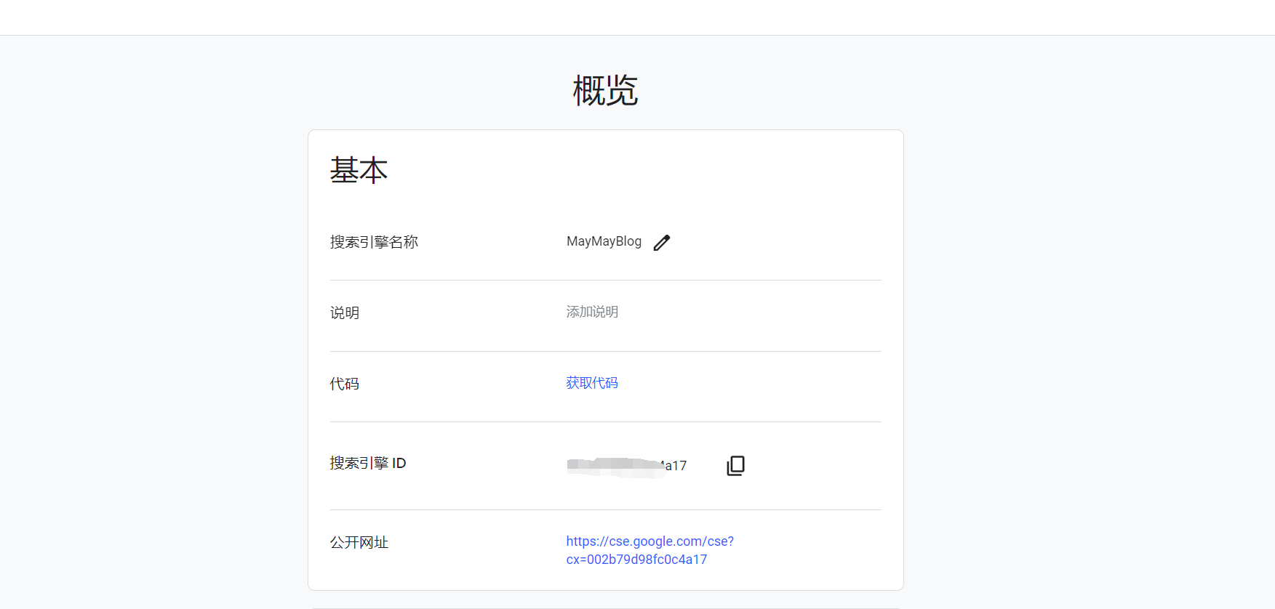Click the 添加说明 description field
The width and height of the screenshot is (1275, 609).
592,312
